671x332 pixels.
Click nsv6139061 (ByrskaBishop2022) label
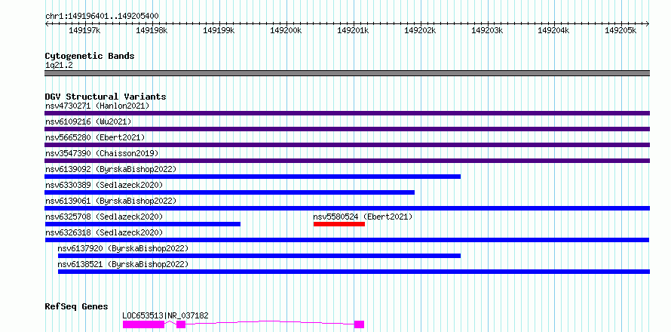tap(110, 201)
